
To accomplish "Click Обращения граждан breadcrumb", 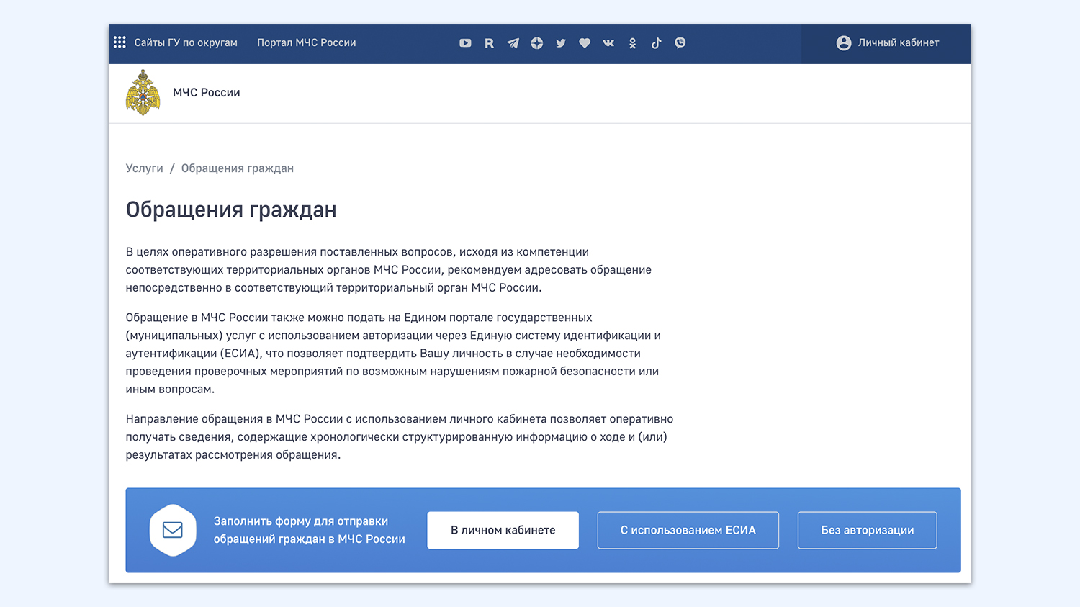I will (x=238, y=168).
